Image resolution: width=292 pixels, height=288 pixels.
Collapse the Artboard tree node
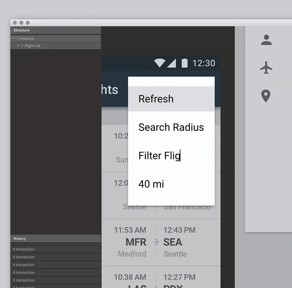(13, 38)
